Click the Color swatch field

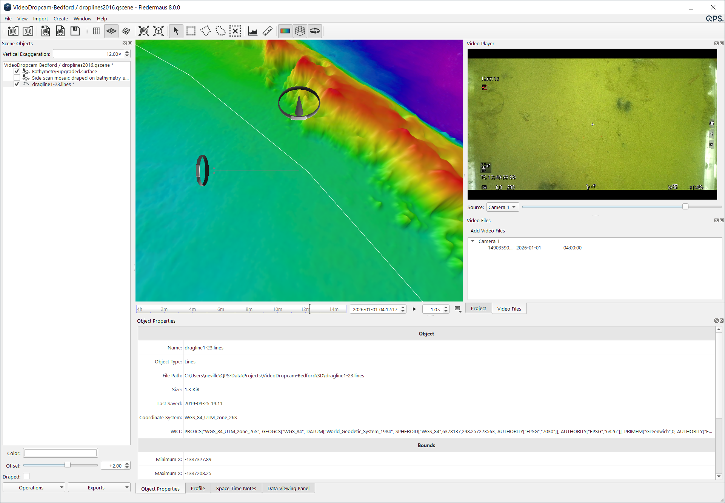[x=60, y=453]
